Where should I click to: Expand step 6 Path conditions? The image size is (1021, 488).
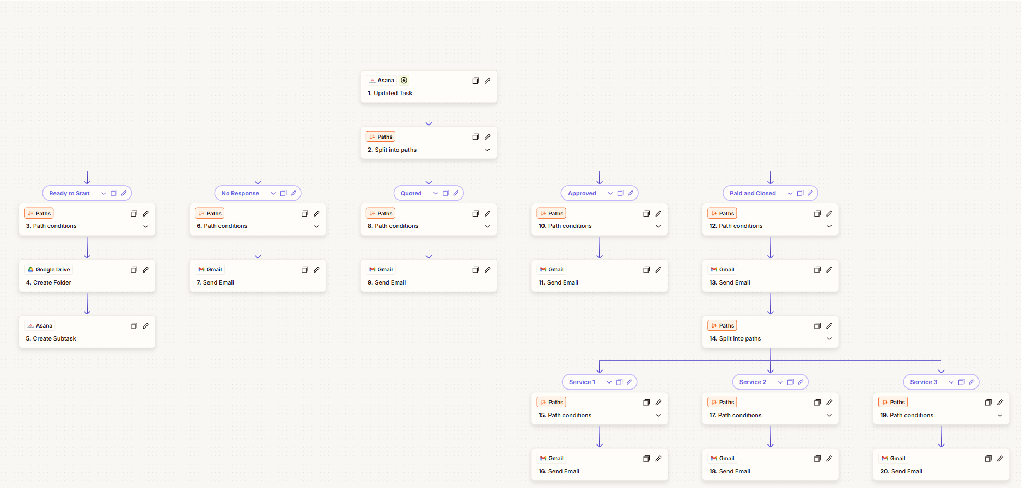click(317, 226)
